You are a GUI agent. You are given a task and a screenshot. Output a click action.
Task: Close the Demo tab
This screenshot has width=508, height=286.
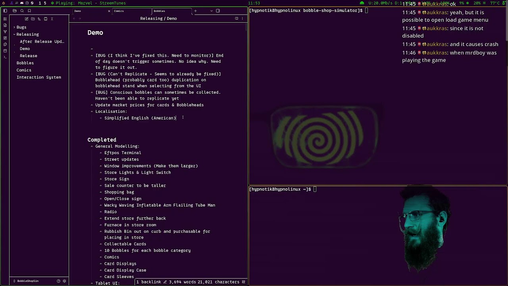point(109,11)
